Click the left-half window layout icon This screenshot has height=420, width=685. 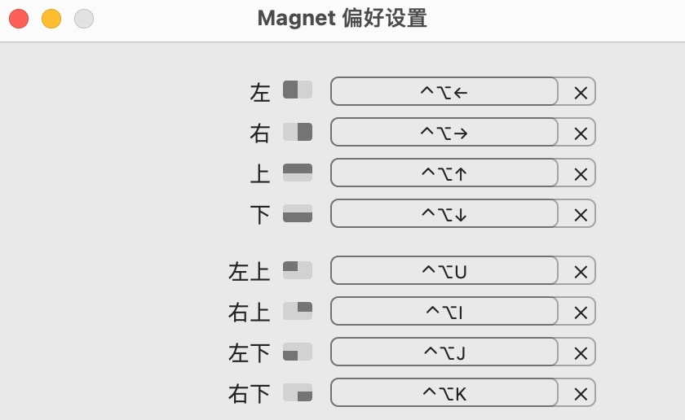pos(298,90)
